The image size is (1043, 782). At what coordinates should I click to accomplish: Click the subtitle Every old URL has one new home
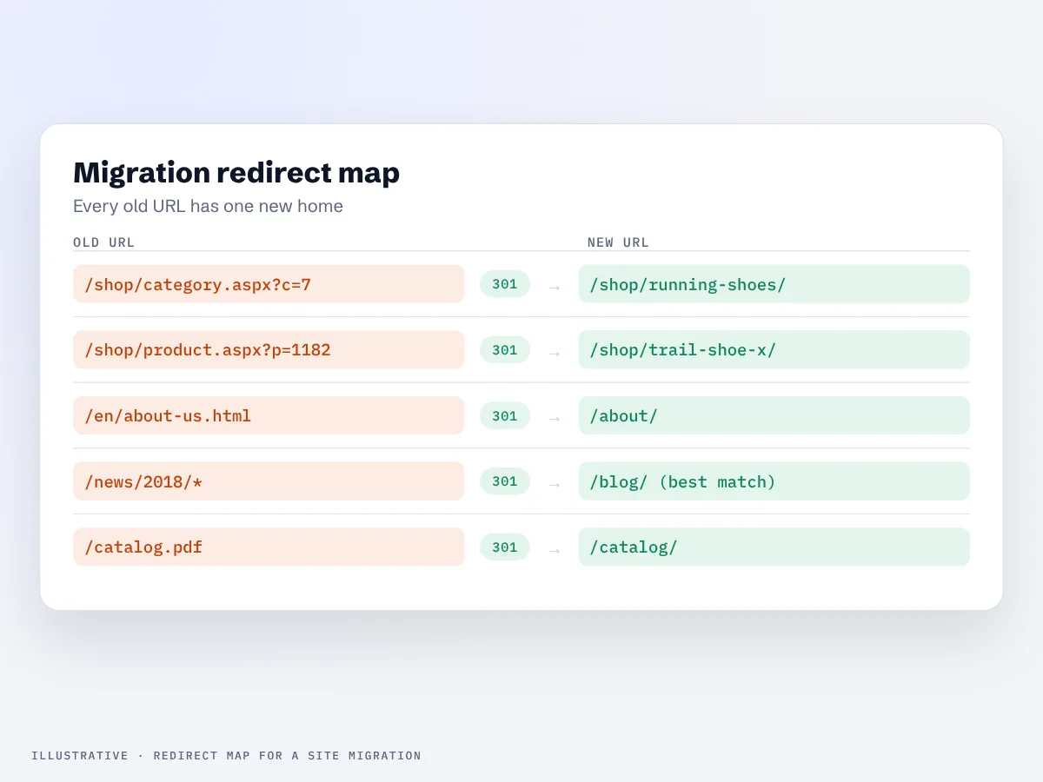pyautogui.click(x=208, y=206)
